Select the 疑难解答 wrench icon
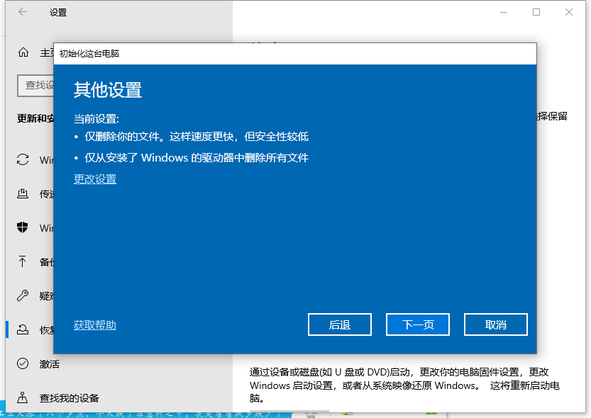This screenshot has width=591, height=418. [22, 295]
